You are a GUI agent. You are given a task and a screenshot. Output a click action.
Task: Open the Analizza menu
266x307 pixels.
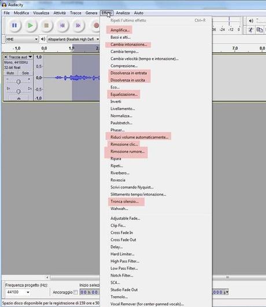[123, 13]
